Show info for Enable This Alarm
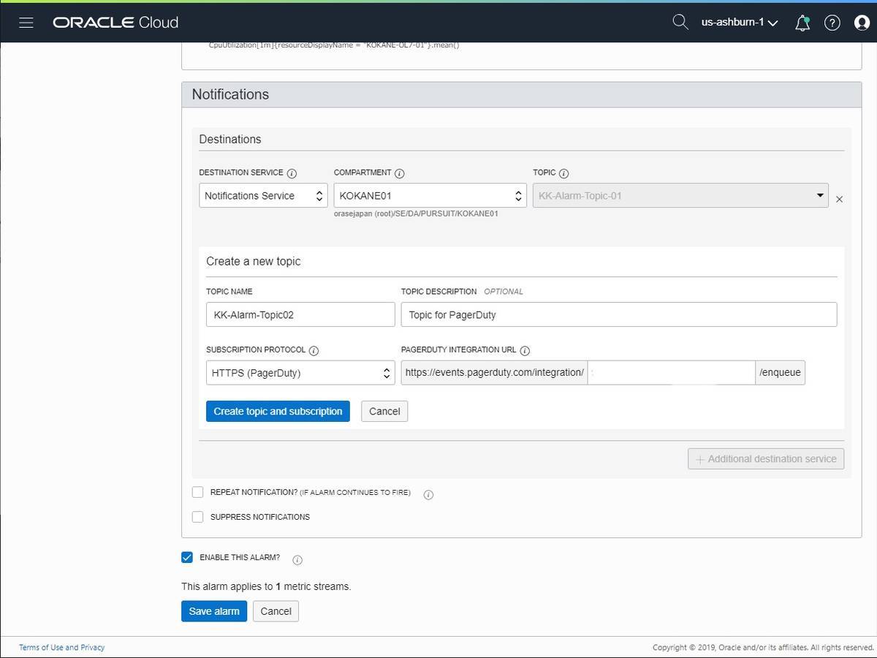The height and width of the screenshot is (658, 877). (x=297, y=560)
